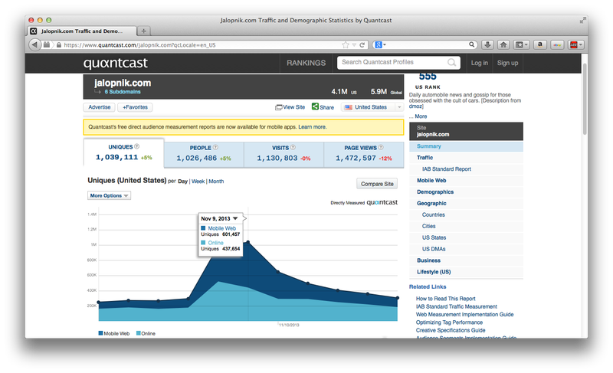Click the help icon next to UNIQUES
The image size is (613, 373).
click(137, 146)
